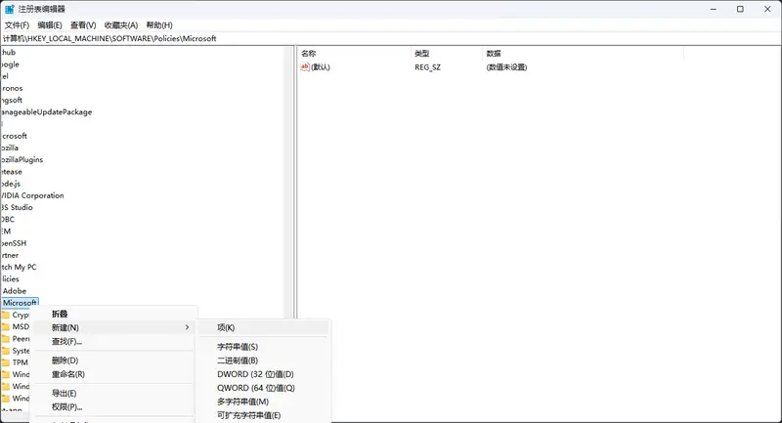Click the Registry Editor app icon in title bar

click(x=9, y=9)
